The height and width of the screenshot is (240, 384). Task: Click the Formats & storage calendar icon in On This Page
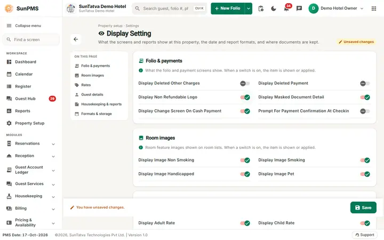77,114
